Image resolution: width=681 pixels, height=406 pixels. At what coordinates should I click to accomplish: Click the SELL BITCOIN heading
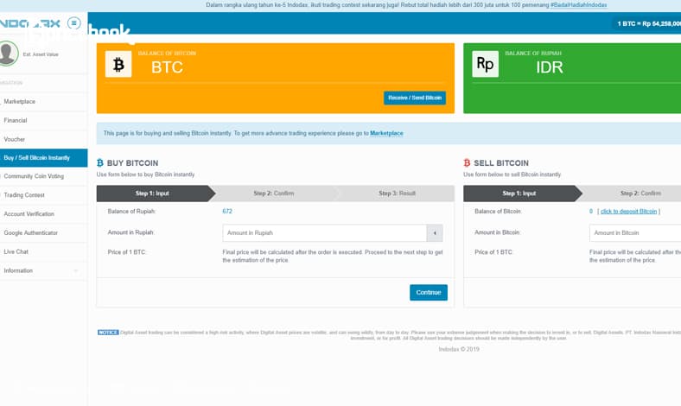[x=501, y=163]
